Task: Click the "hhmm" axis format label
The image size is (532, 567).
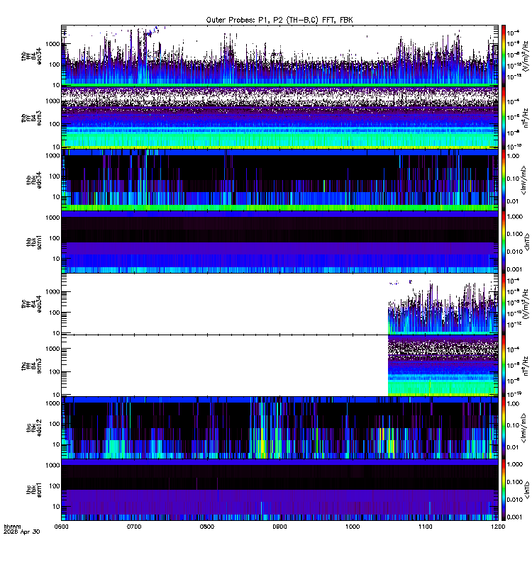Action: (x=12, y=527)
